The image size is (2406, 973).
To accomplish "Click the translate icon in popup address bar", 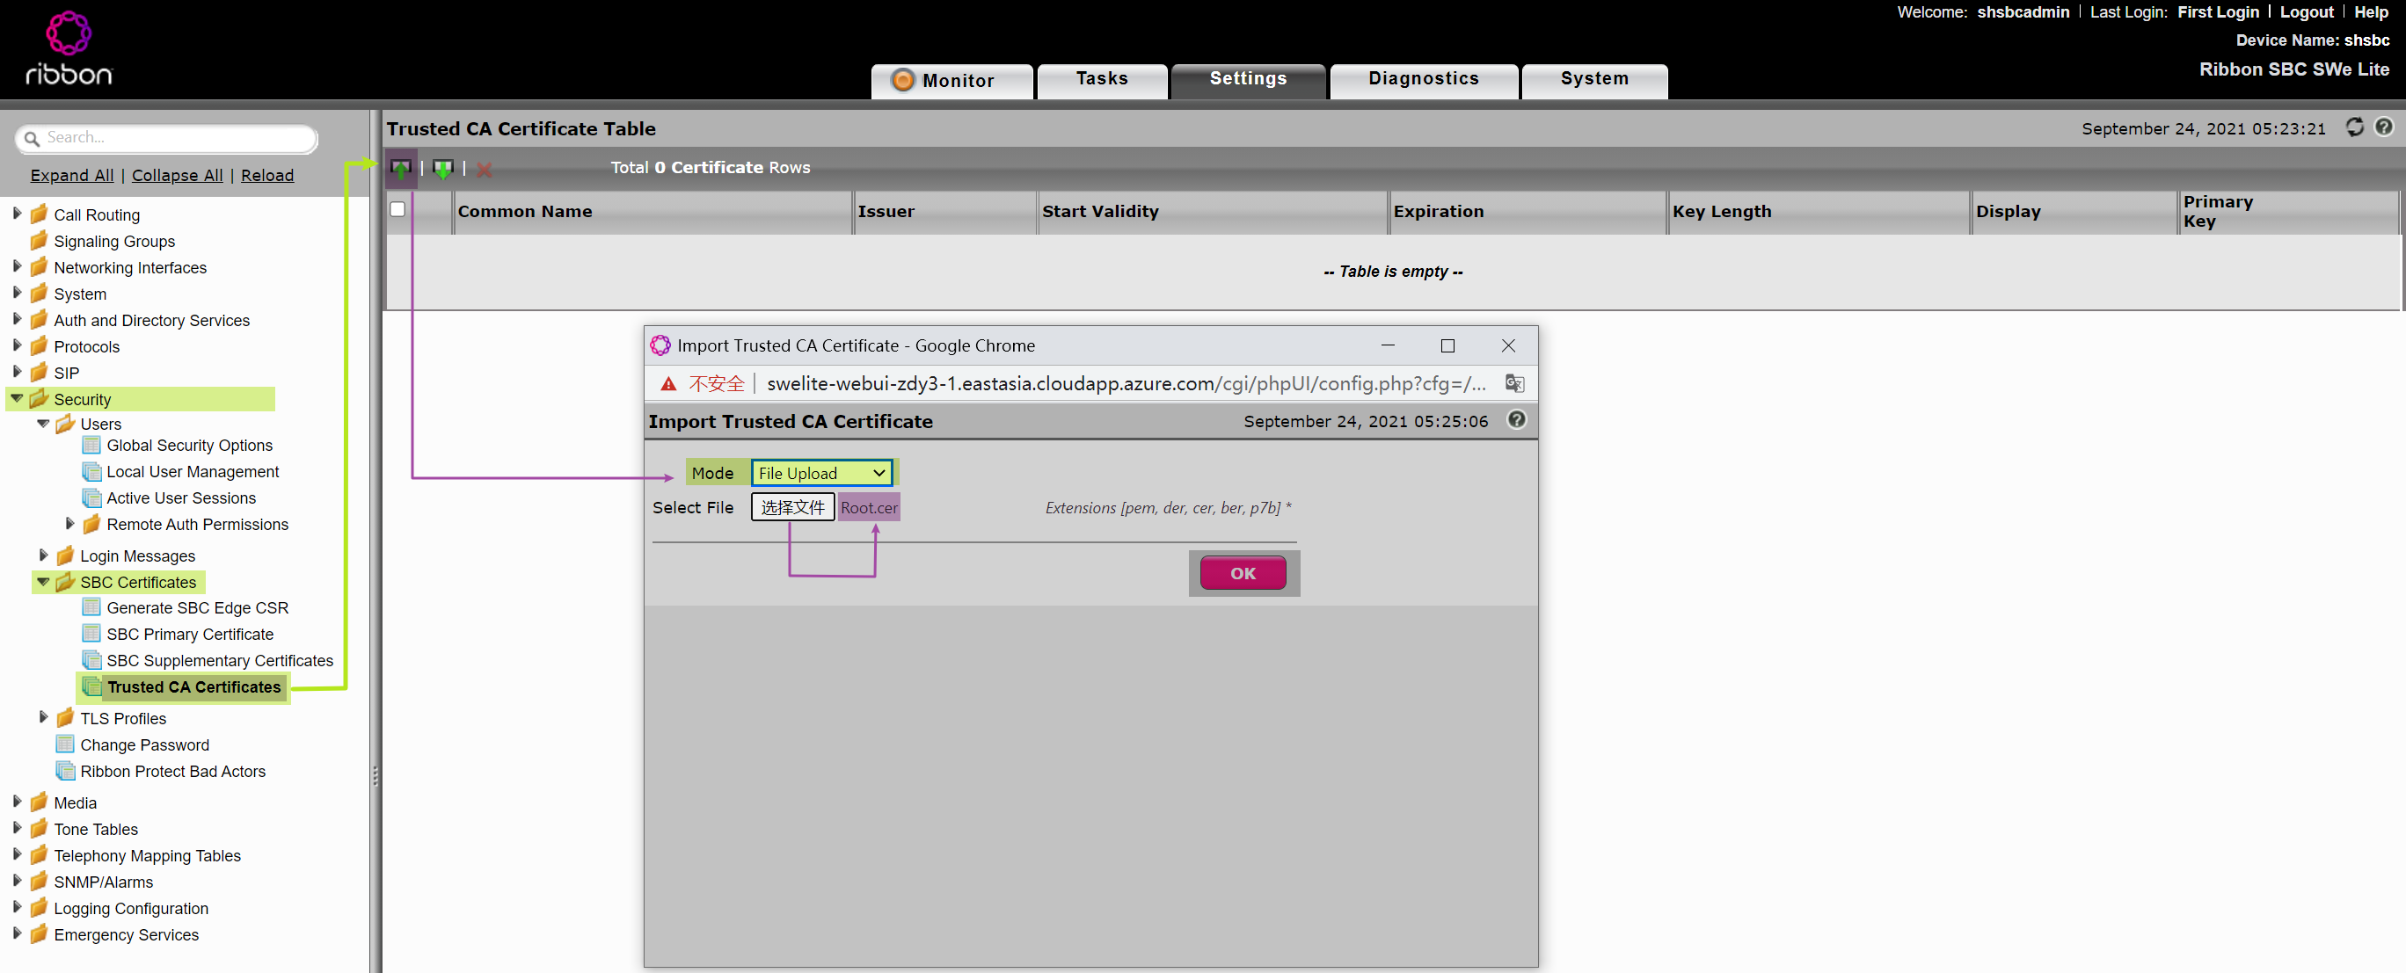I will [x=1514, y=384].
